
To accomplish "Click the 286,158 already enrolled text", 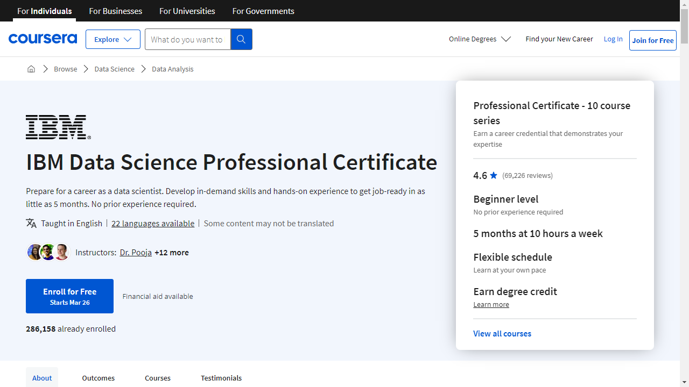I will coord(71,328).
